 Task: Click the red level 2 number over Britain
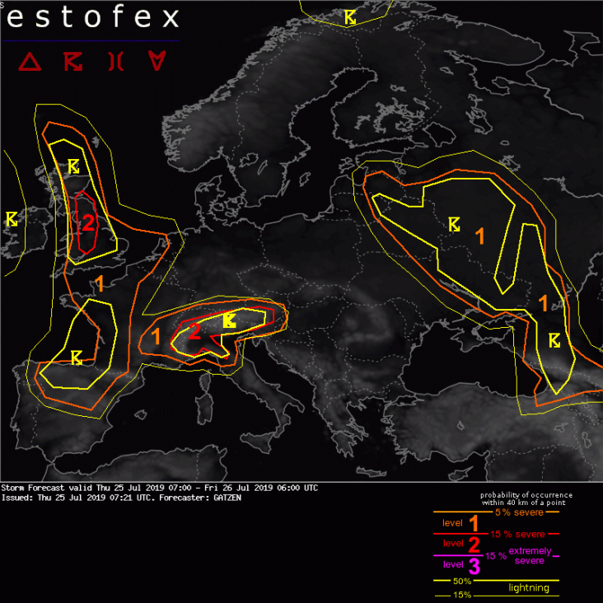(x=88, y=222)
